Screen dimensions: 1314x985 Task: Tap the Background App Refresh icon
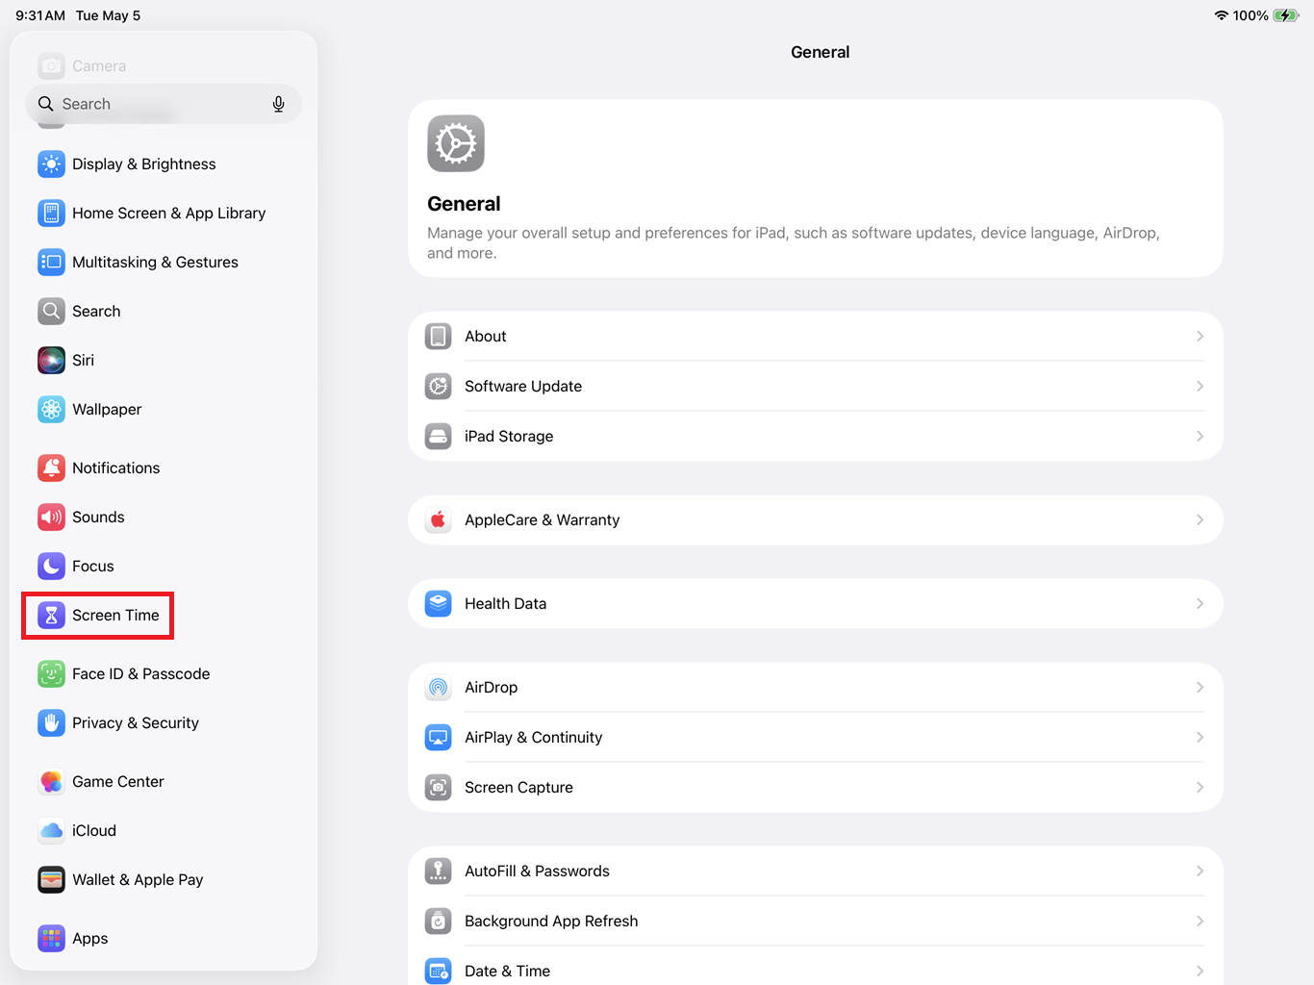tap(439, 922)
